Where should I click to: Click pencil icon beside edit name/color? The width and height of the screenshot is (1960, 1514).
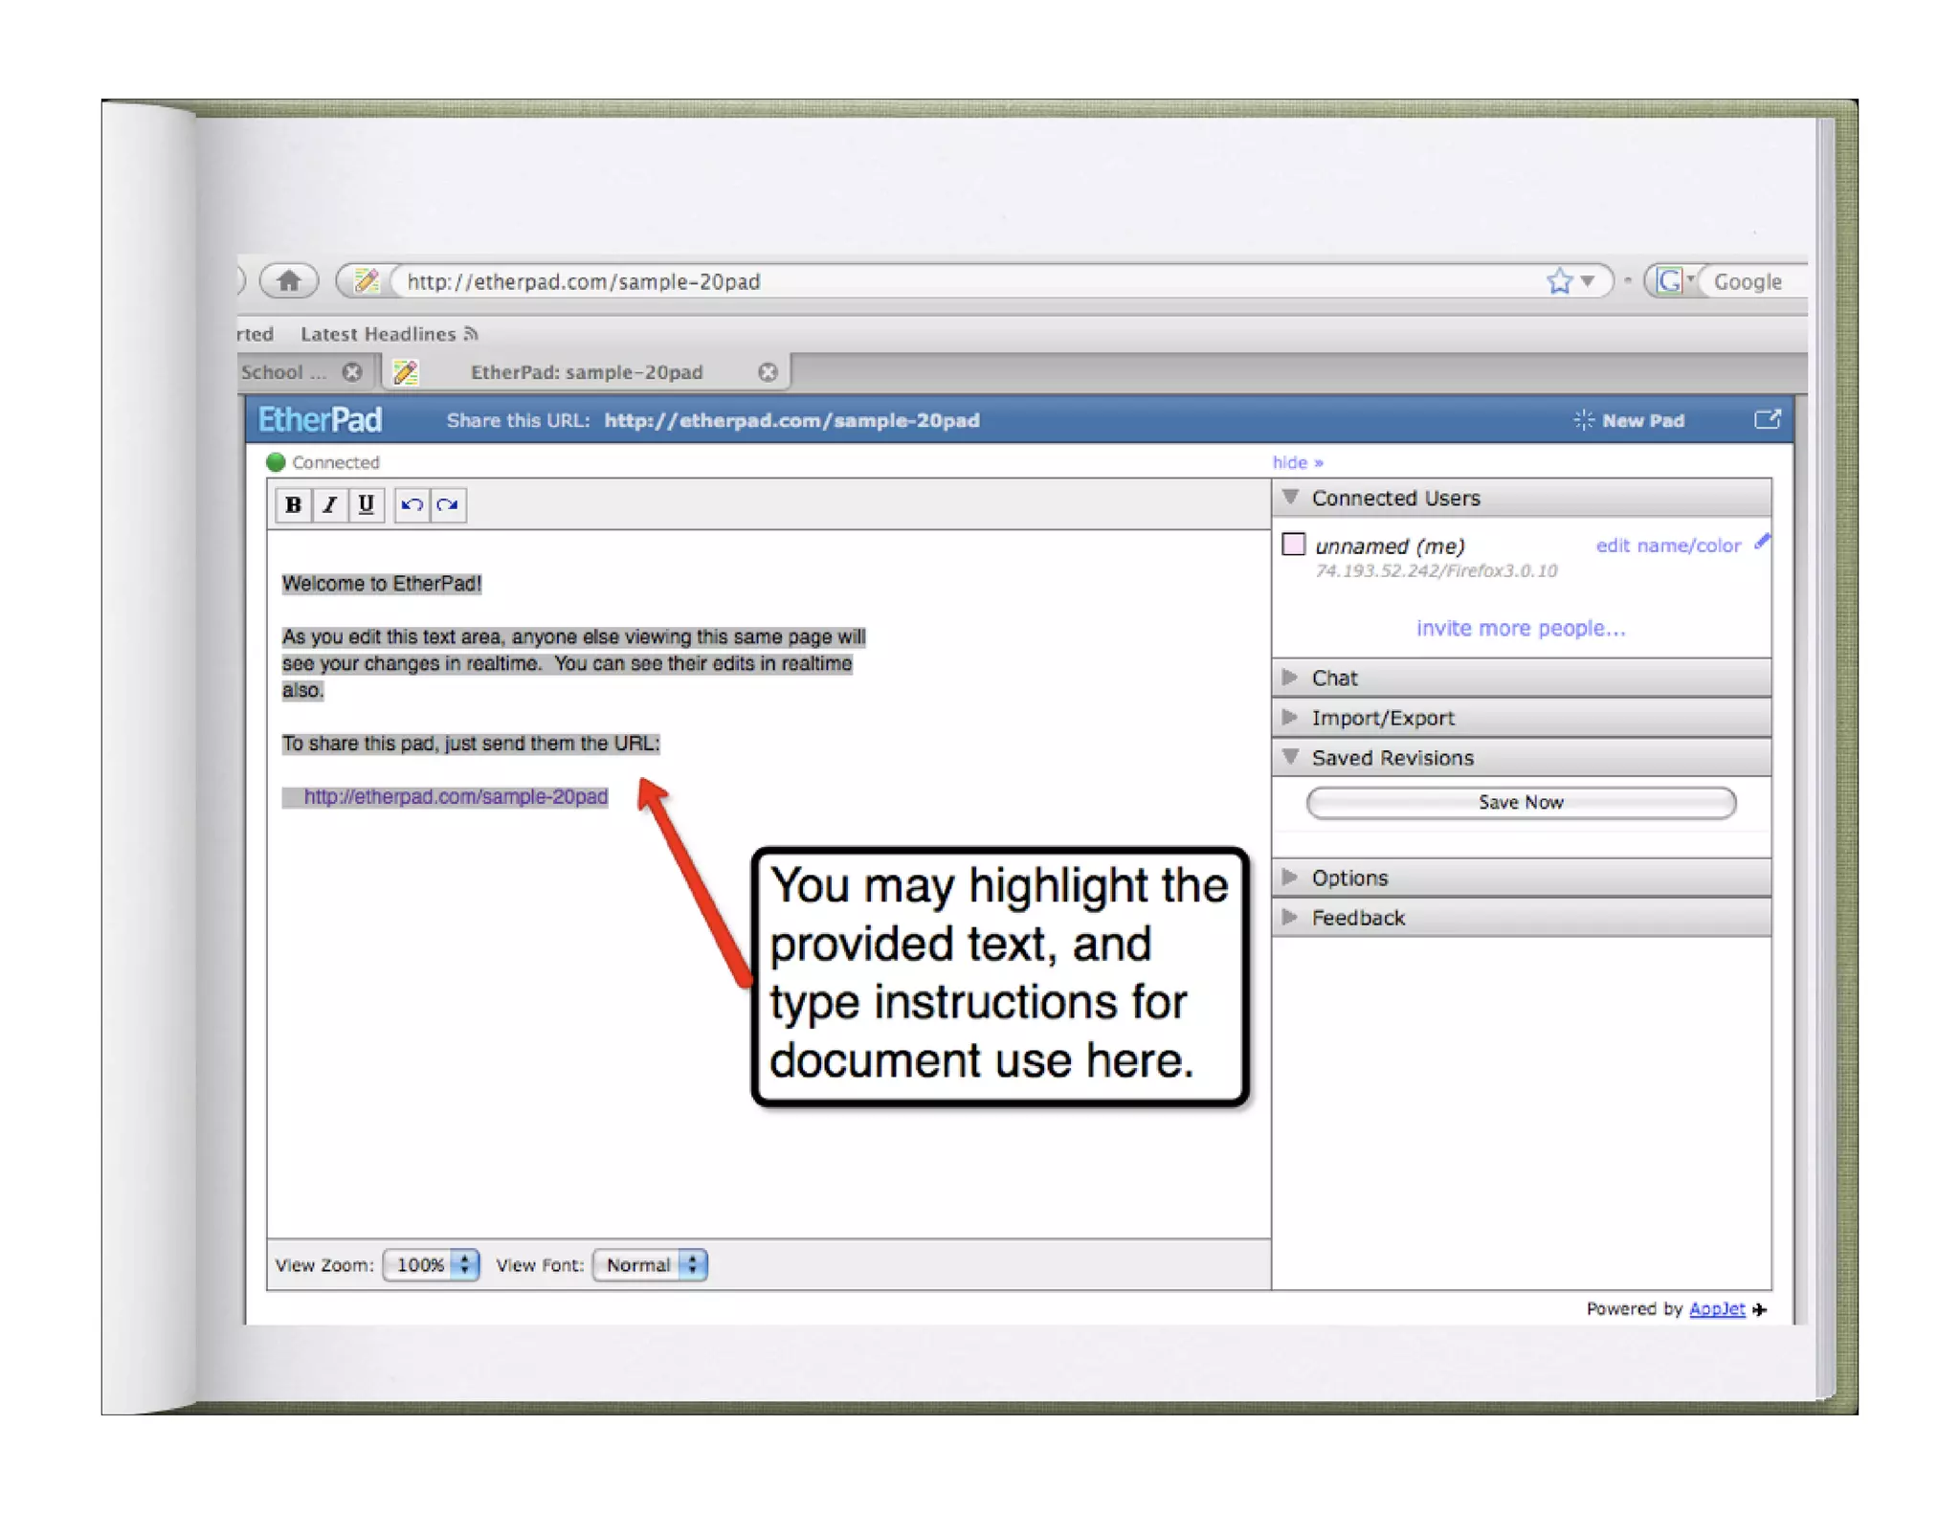point(1762,543)
